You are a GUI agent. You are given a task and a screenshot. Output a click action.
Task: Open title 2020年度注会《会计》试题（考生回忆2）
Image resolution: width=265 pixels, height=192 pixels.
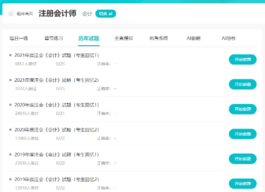point(56,130)
